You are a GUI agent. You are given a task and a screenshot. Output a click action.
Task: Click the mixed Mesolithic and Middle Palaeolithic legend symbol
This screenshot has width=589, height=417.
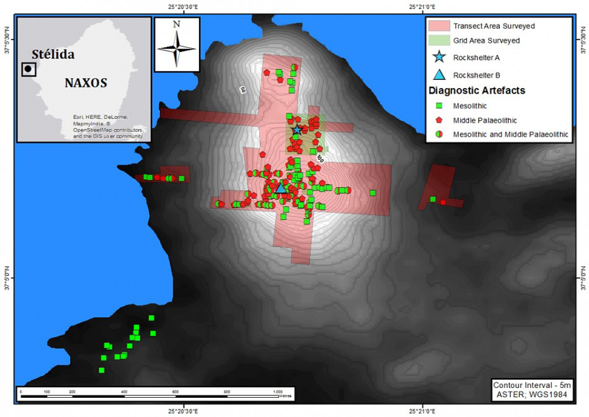click(x=439, y=134)
